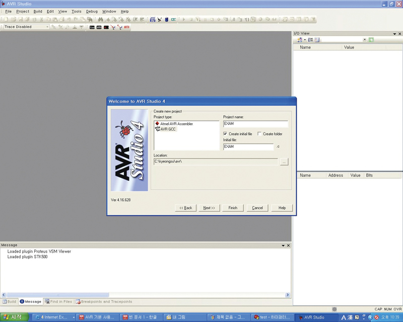Select Atmel AVR Assembler project type

pos(174,124)
